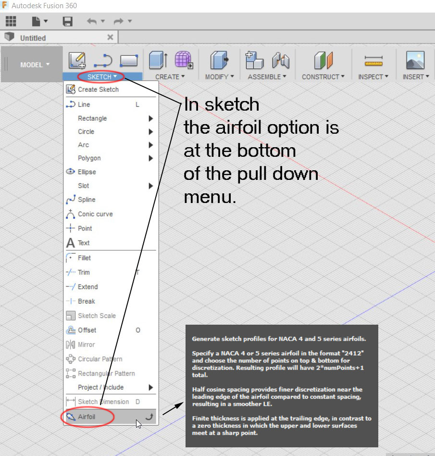Expand the Polygon submenu

pyautogui.click(x=111, y=158)
